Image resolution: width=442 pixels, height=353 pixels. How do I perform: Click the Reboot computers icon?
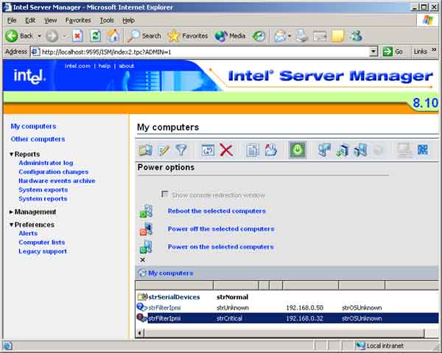pyautogui.click(x=146, y=212)
